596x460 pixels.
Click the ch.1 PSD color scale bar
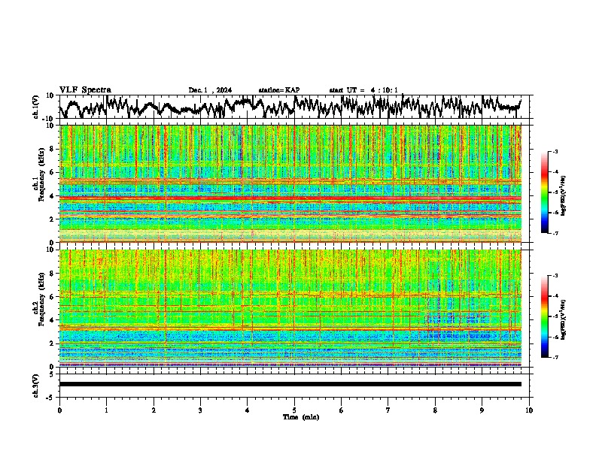pos(544,192)
